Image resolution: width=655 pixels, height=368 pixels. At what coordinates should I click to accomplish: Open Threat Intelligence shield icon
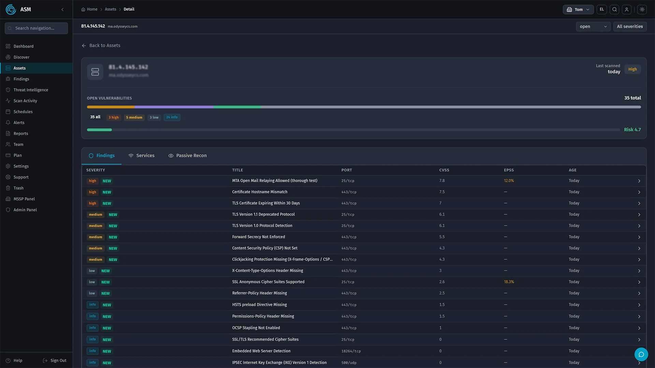8,90
